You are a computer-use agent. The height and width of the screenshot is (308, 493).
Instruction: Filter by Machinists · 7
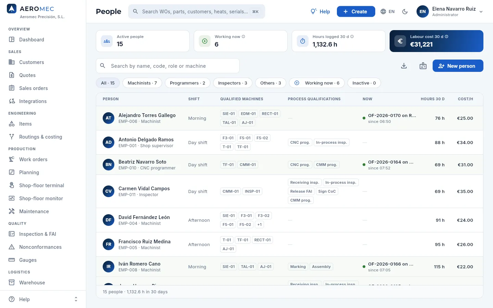point(142,83)
